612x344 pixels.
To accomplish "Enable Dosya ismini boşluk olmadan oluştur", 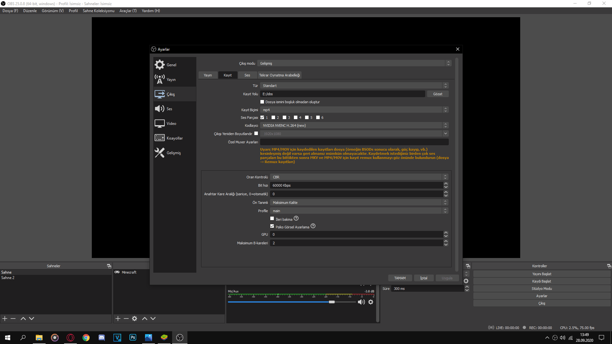I will point(262,102).
